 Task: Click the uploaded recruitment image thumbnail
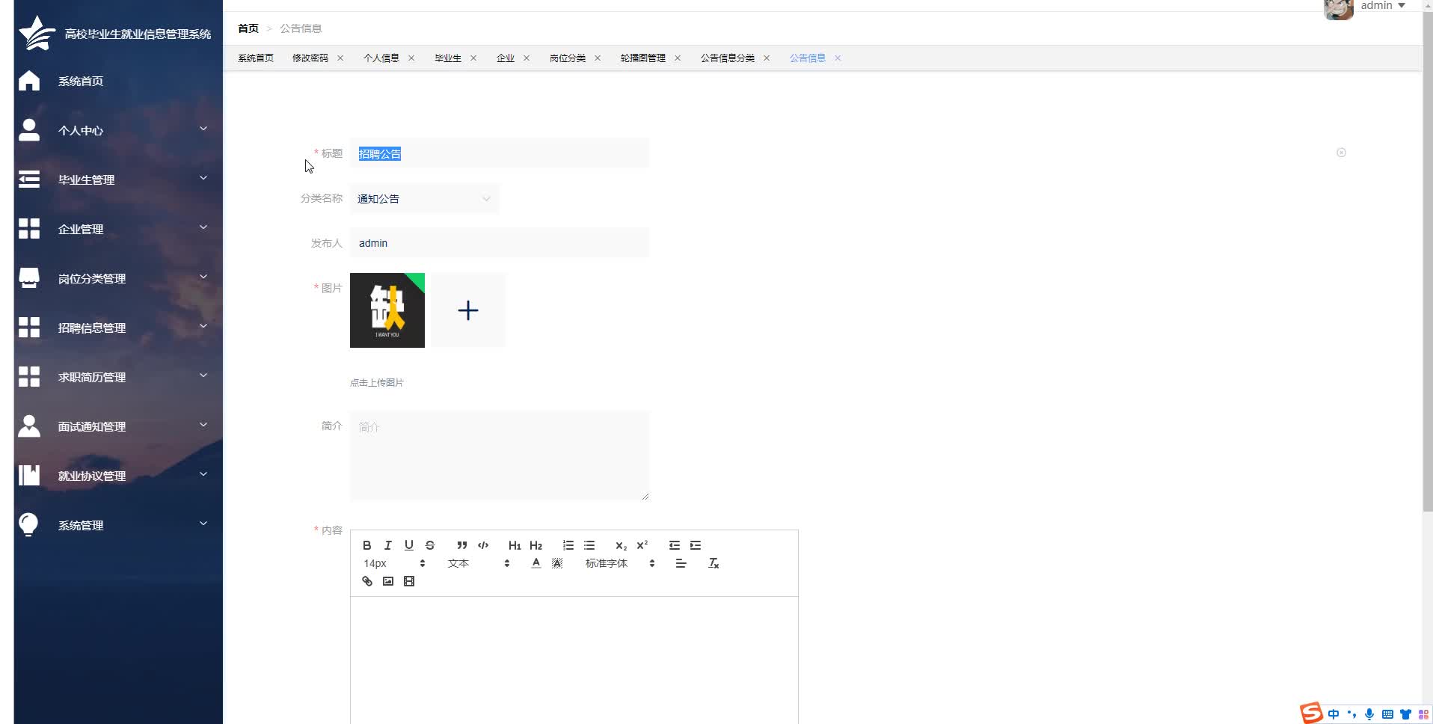click(x=387, y=310)
